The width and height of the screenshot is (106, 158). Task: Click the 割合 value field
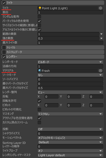70,12
